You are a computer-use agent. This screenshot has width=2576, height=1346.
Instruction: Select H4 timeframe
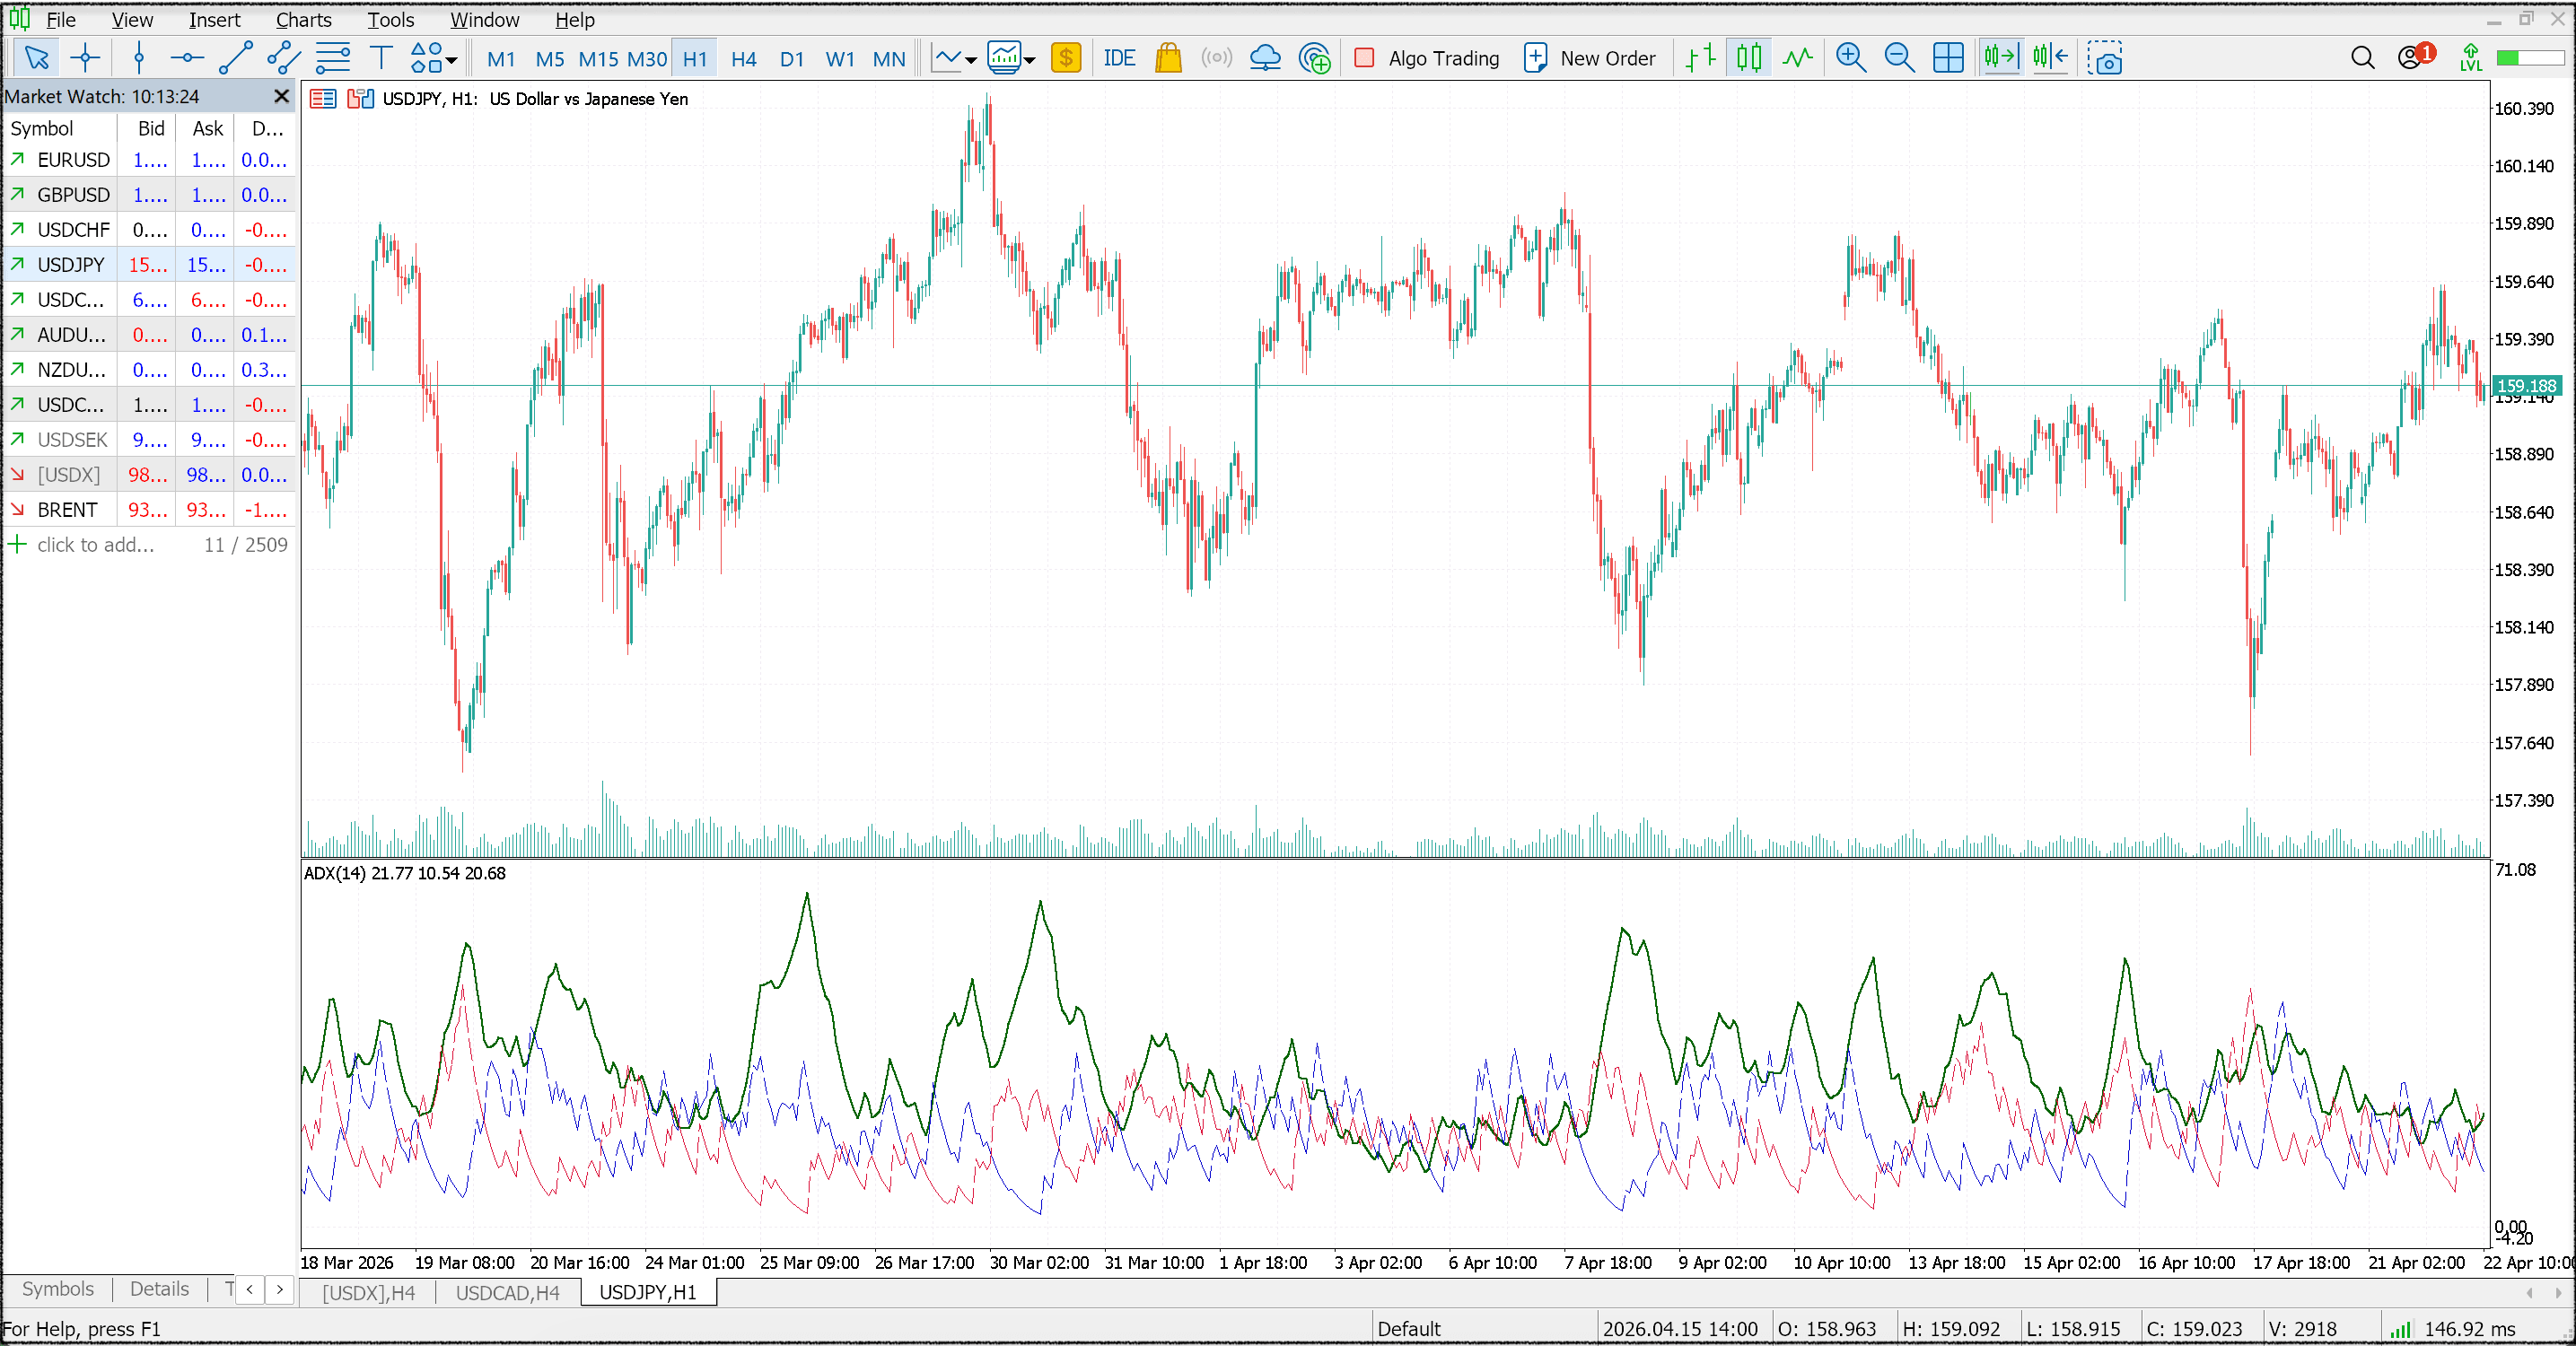click(x=743, y=59)
